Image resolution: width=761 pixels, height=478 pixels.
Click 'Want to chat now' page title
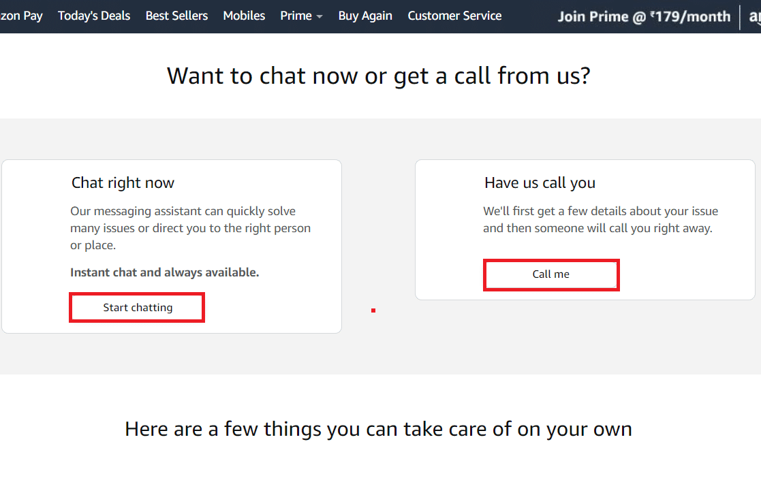click(379, 76)
